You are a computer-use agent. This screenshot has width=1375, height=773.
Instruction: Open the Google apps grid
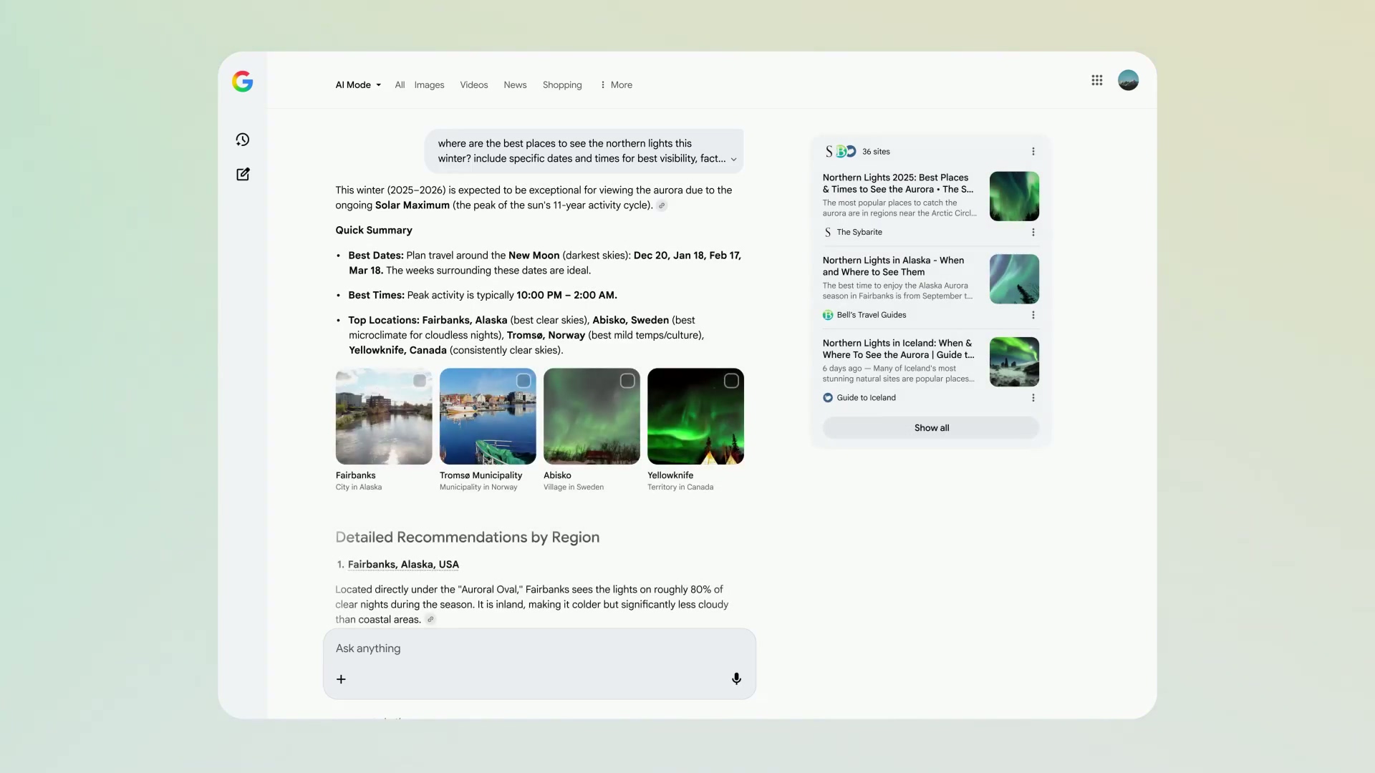1096,80
